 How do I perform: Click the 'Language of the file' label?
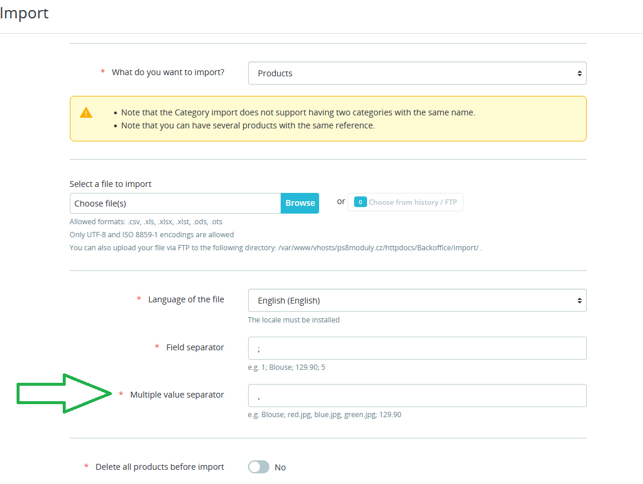tap(186, 299)
